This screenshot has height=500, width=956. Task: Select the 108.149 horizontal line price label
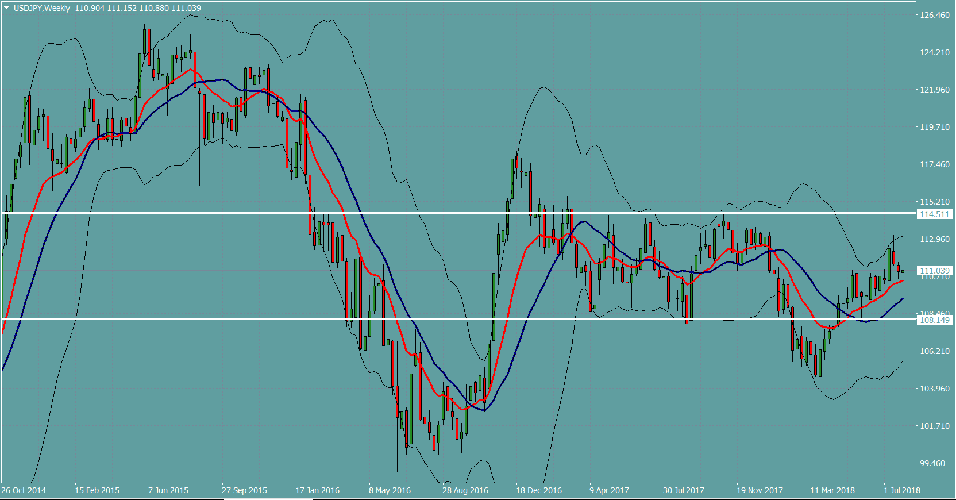[935, 320]
